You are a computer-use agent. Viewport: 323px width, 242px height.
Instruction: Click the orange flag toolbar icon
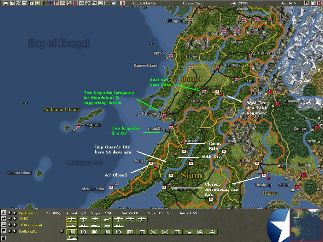56,3
